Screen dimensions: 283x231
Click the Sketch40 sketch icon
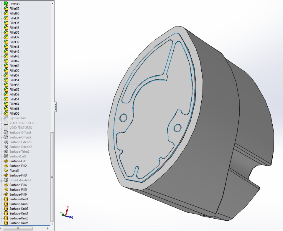pyautogui.click(x=6, y=118)
